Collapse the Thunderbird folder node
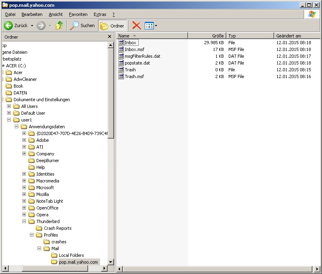The height and width of the screenshot is (274, 322). [x=24, y=221]
